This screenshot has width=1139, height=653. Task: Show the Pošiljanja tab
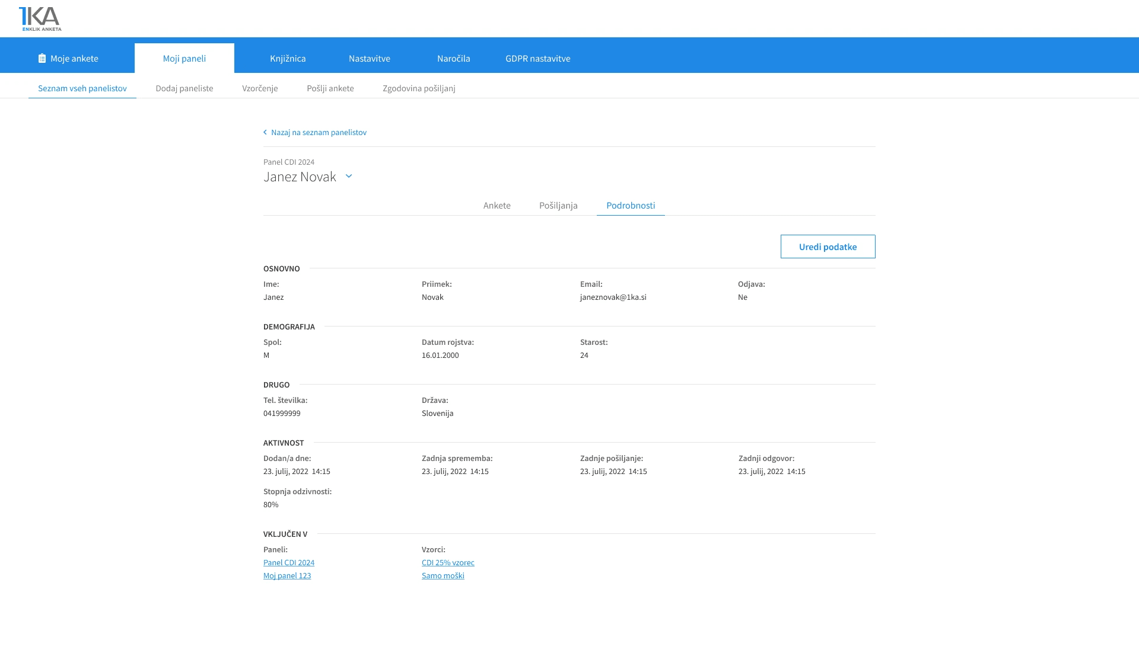[x=558, y=206]
